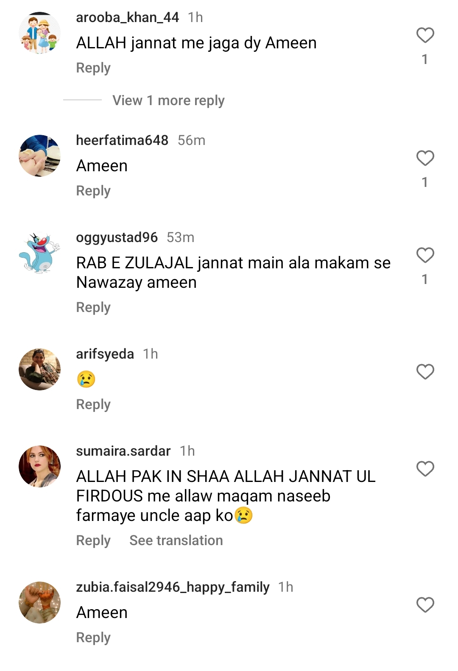Viewport: 458px width, 671px height.
Task: Reply to oggyustad96's comment
Action: tap(93, 307)
